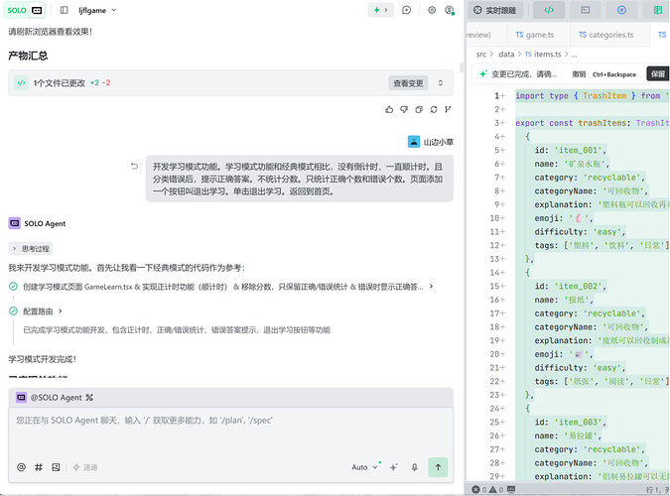The image size is (670, 496).
Task: Open the user account avatar icon
Action: pyautogui.click(x=449, y=10)
